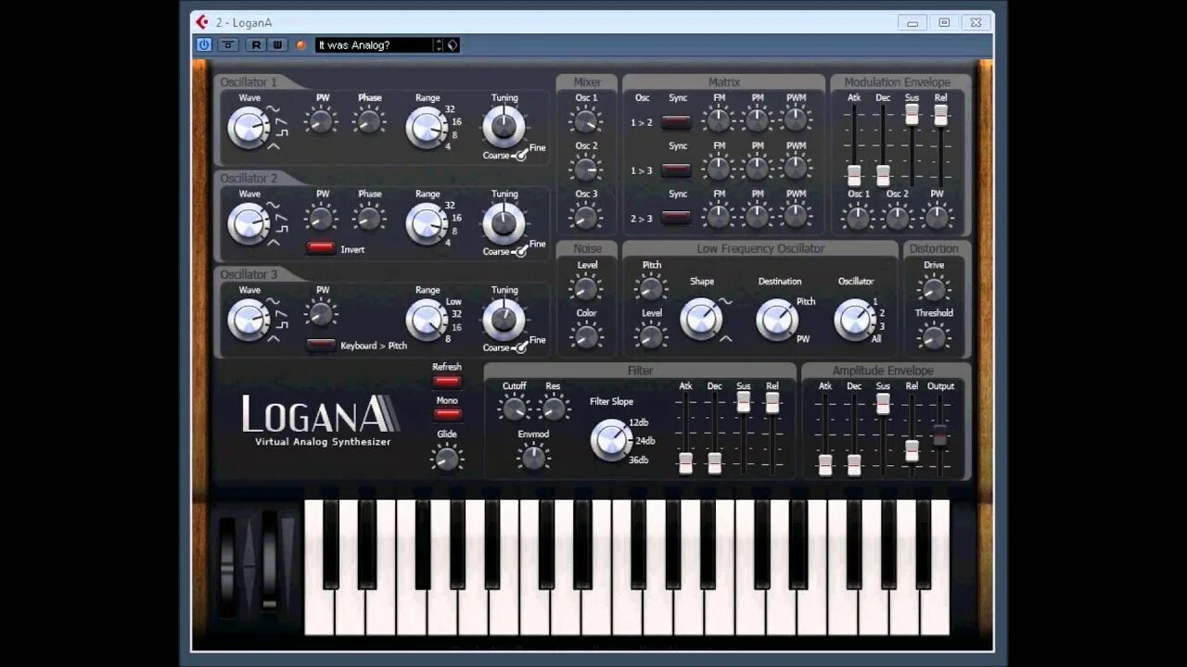The height and width of the screenshot is (667, 1187).
Task: Adjust Oscillator 2 Tuning knob
Action: (504, 222)
